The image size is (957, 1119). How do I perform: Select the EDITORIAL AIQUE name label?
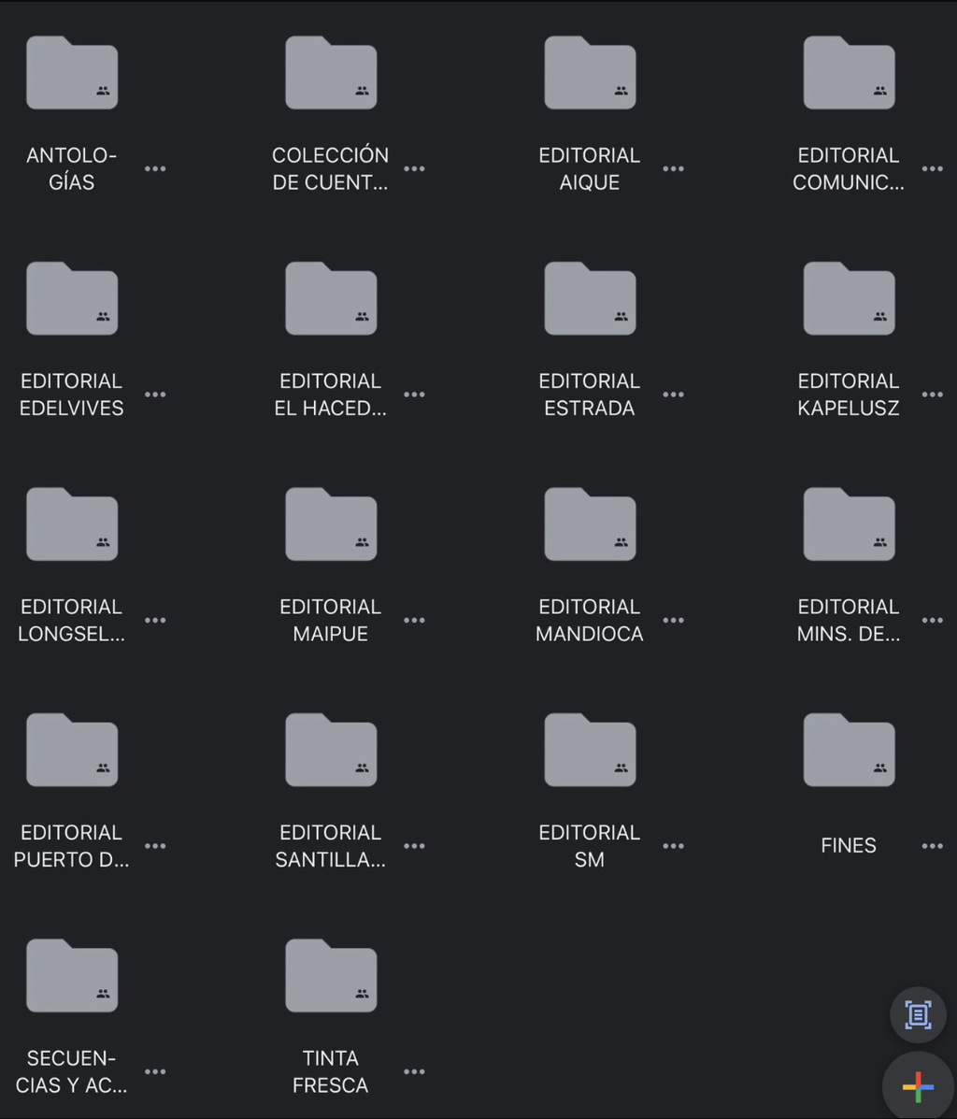(590, 168)
